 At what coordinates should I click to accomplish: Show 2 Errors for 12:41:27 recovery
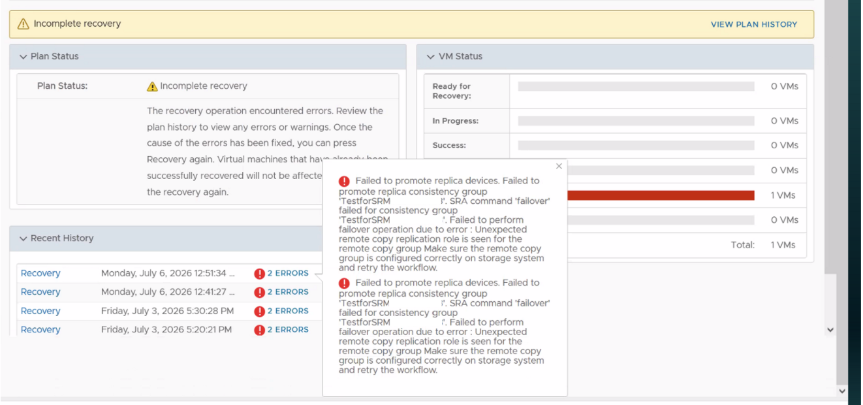[x=288, y=292]
